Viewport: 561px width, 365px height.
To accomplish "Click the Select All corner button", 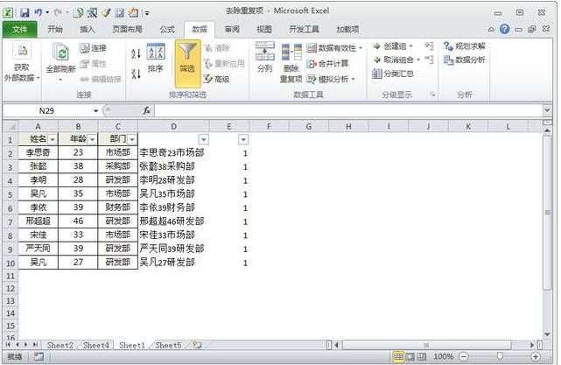I will coord(11,126).
